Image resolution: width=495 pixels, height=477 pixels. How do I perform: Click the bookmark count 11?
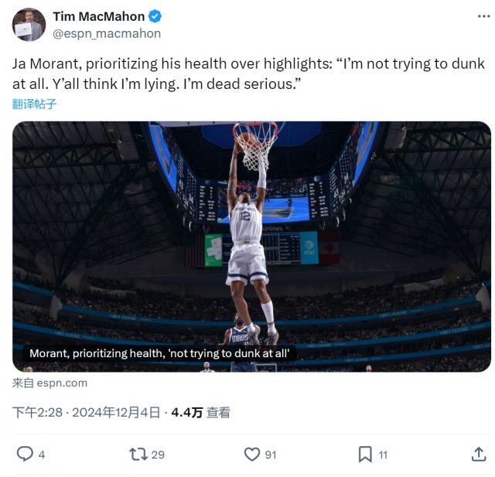click(383, 455)
